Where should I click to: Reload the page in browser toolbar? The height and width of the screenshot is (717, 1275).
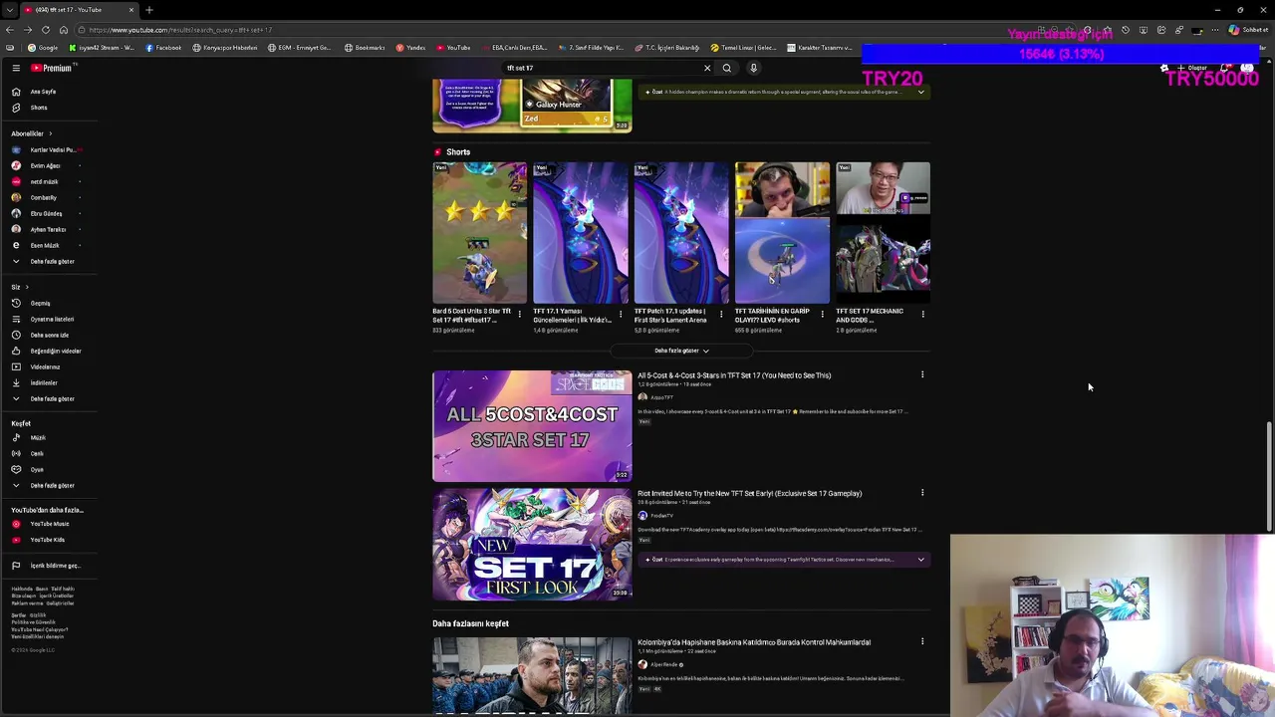coord(46,30)
